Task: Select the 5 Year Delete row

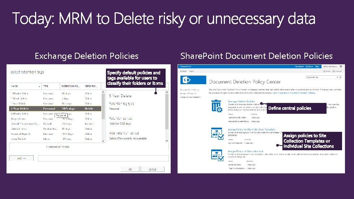Action: (55, 109)
